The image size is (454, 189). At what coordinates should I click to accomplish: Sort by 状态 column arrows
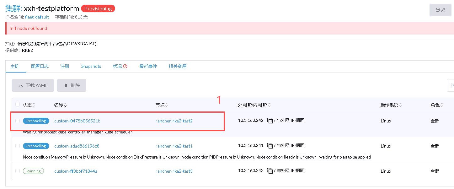pos(34,105)
